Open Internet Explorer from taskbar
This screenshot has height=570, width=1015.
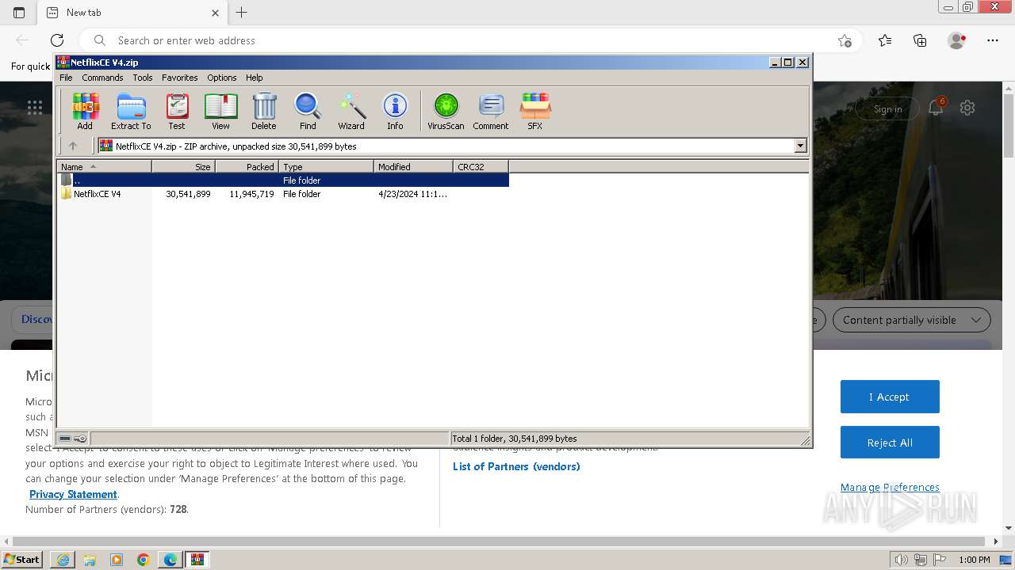click(63, 560)
